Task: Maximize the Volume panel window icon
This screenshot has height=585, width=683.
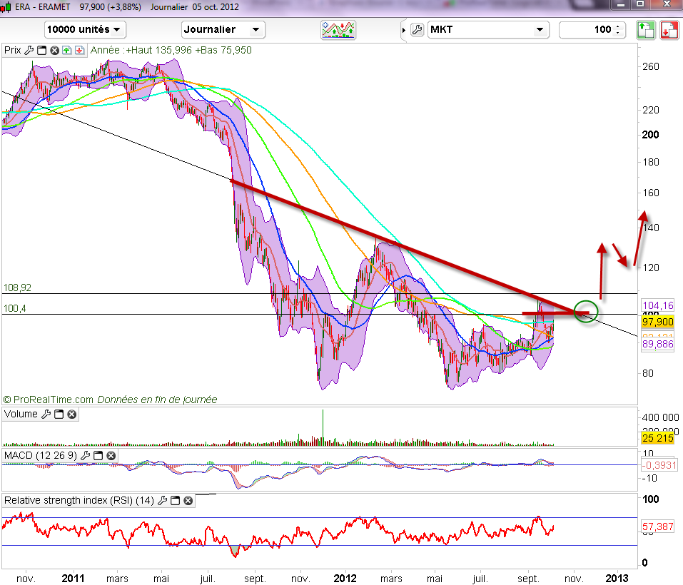Action: (59, 414)
